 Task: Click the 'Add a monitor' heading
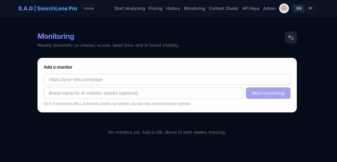pyautogui.click(x=58, y=67)
